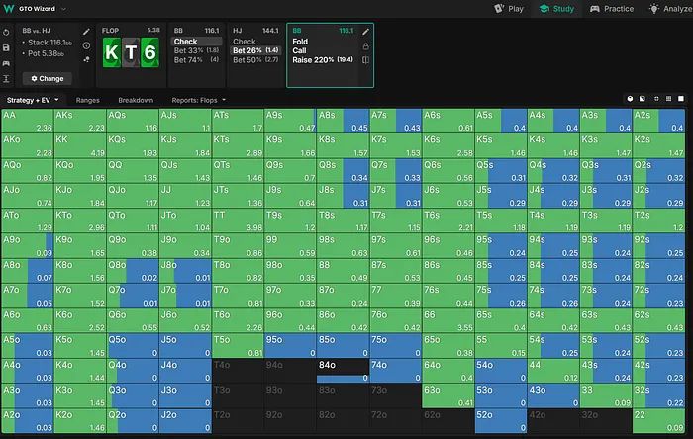Click the book icon in BB action panel
This screenshot has height=439, width=693.
pyautogui.click(x=366, y=60)
